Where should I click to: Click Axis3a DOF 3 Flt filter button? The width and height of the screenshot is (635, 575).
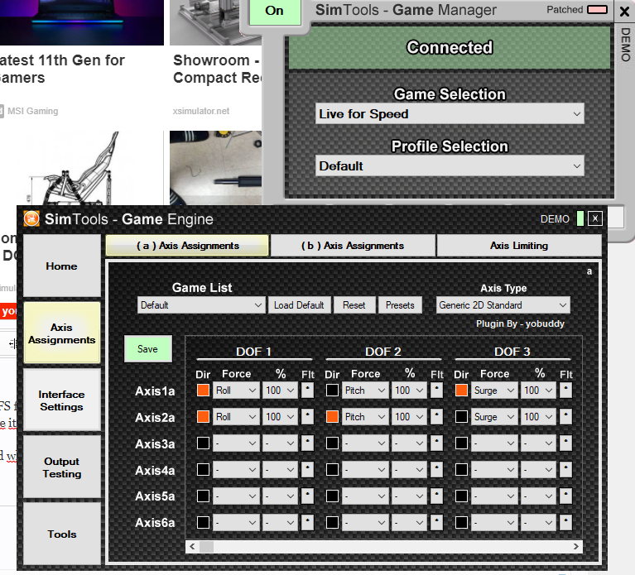(x=565, y=443)
